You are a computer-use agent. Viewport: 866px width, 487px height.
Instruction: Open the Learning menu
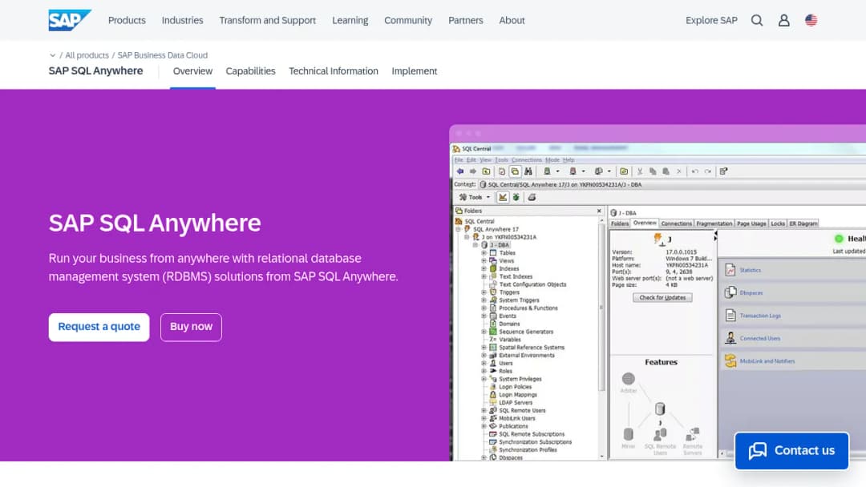tap(350, 20)
